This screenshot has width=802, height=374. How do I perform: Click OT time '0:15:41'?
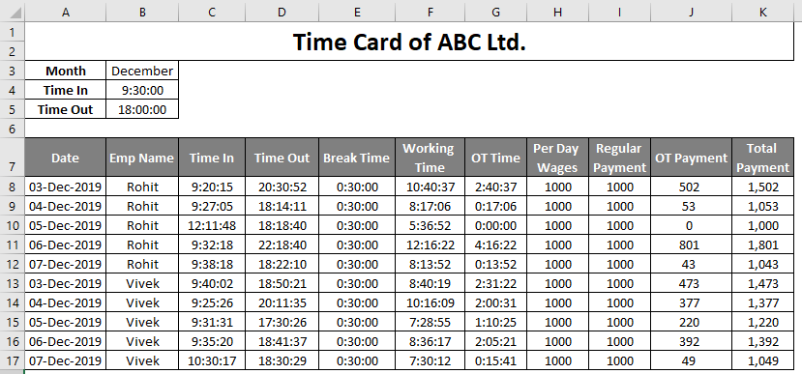[495, 360]
